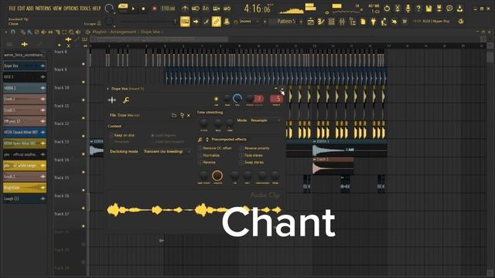495x278 pixels.
Task: Open the EDIT menu
Action: 21,8
